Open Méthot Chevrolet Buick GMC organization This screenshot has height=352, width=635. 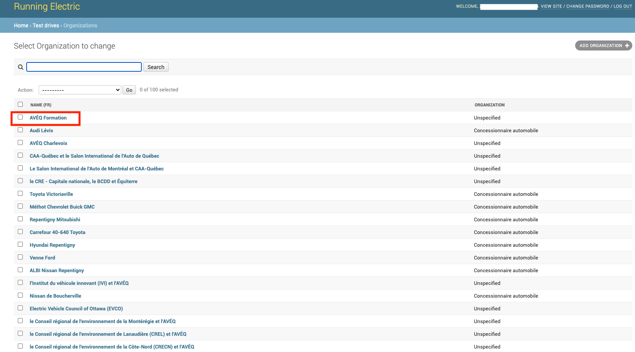[x=62, y=207]
